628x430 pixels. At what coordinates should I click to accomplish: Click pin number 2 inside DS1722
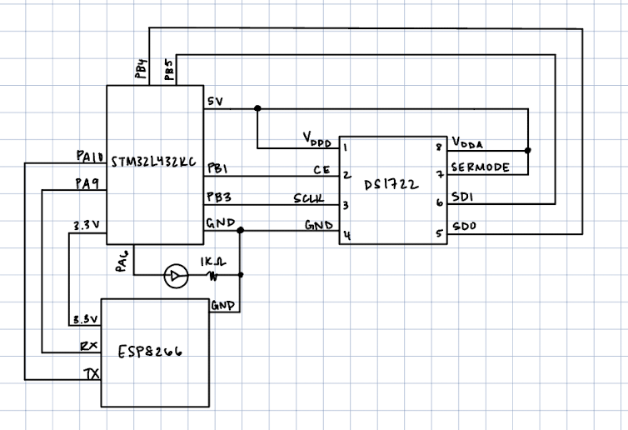click(346, 175)
